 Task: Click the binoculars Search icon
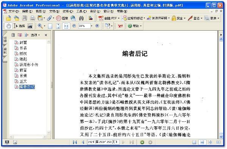tap(81, 18)
